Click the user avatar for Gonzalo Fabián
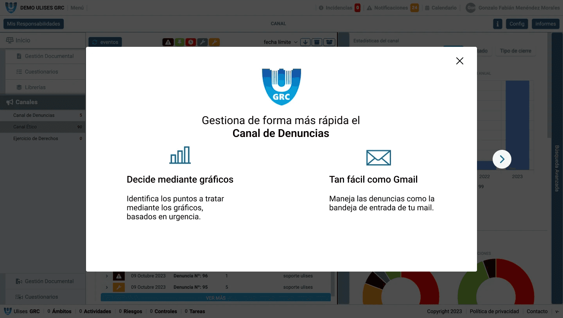The image size is (563, 318). tap(471, 8)
